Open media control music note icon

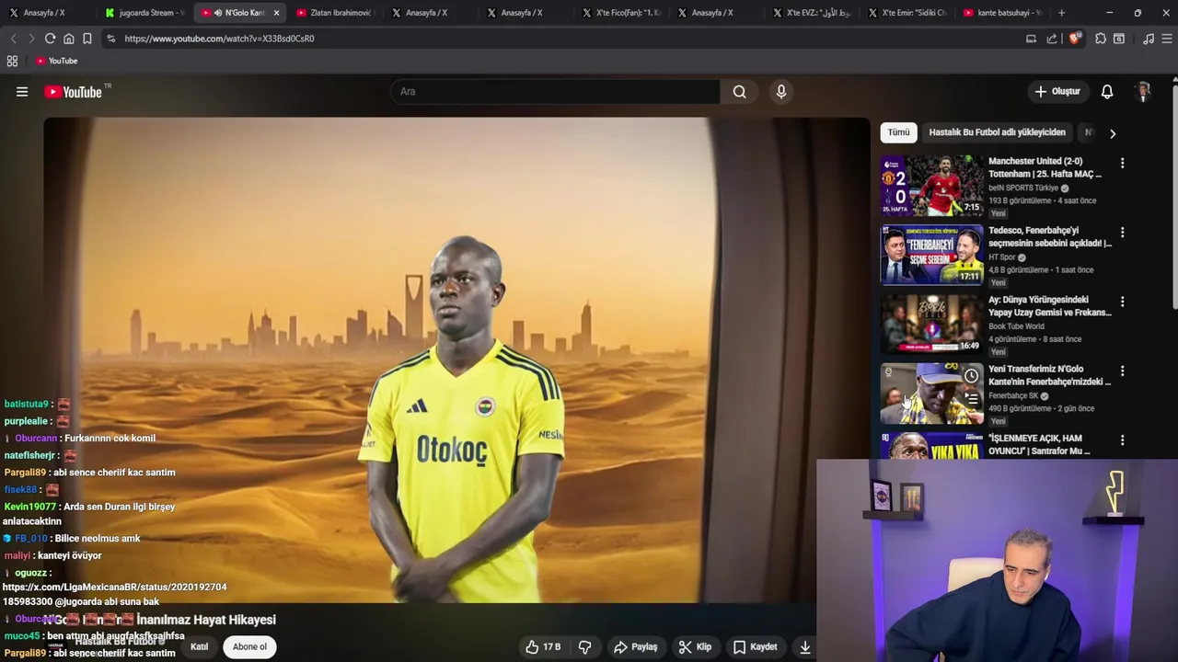tap(1148, 39)
